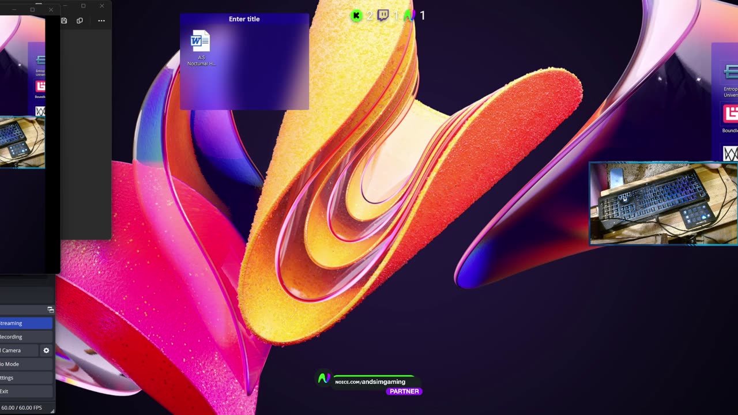Viewport: 738px width, 415px height.
Task: Open the Word document icon in the desktop fence
Action: pos(201,41)
